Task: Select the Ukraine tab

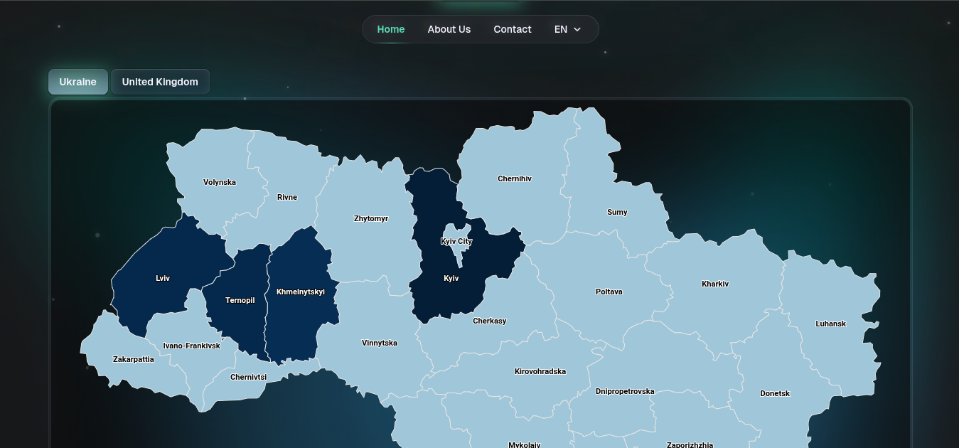Action: click(77, 82)
